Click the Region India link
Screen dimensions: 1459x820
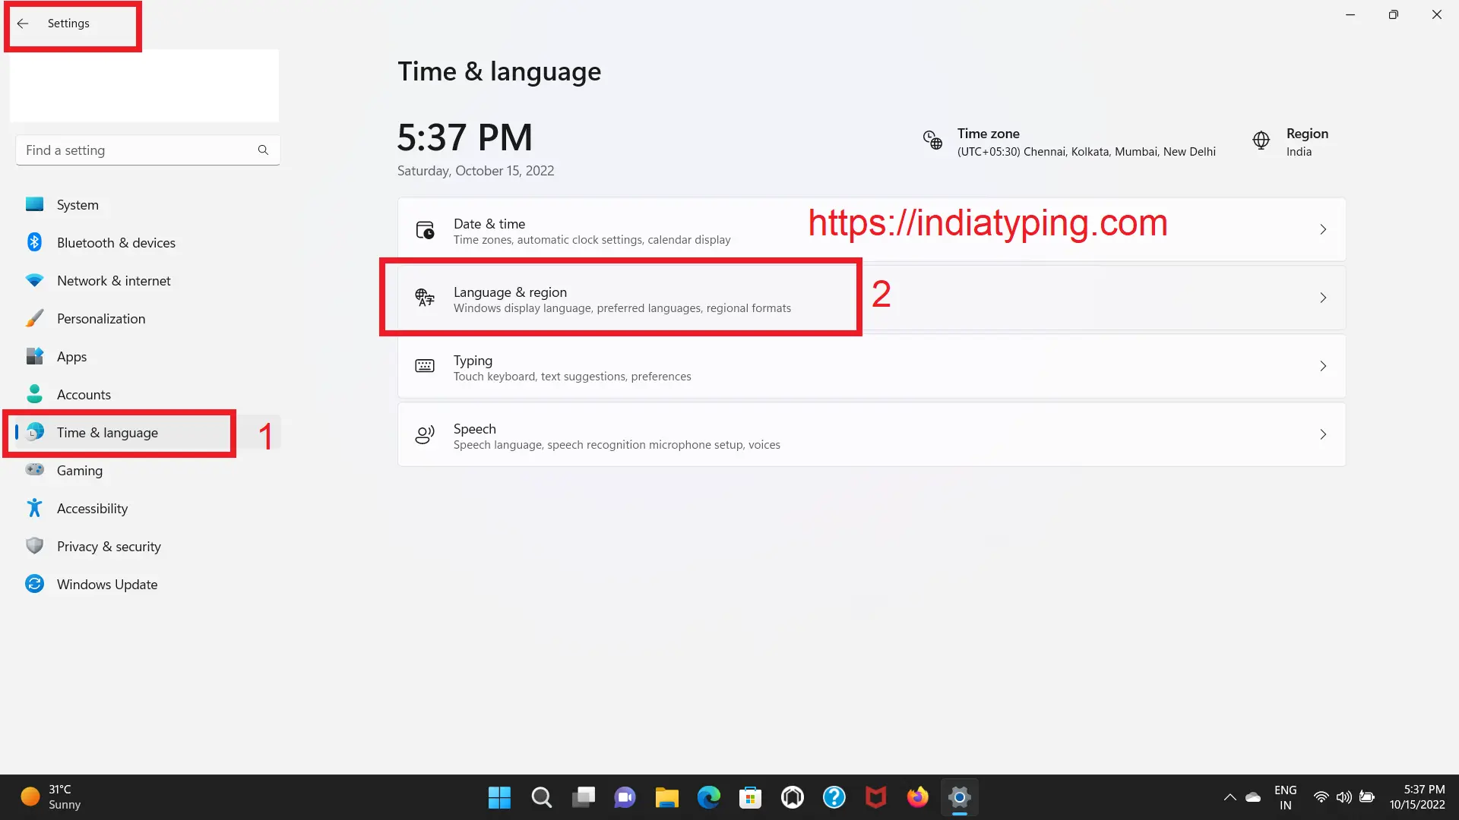(1290, 142)
